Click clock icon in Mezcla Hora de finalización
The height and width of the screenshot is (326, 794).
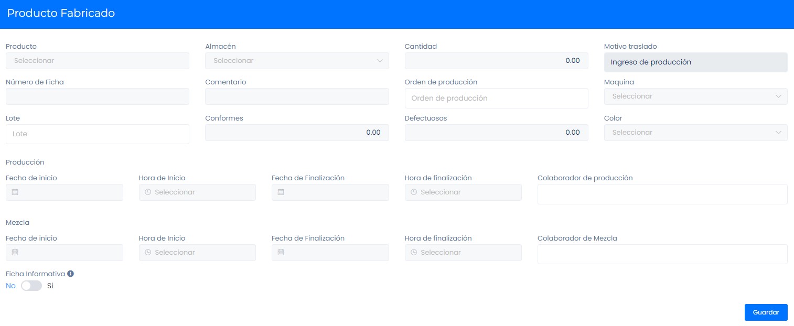coord(414,253)
